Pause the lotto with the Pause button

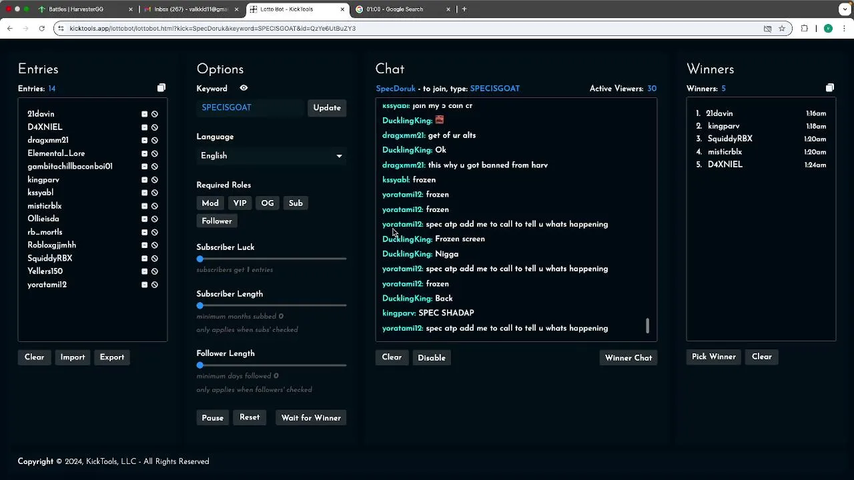point(213,418)
